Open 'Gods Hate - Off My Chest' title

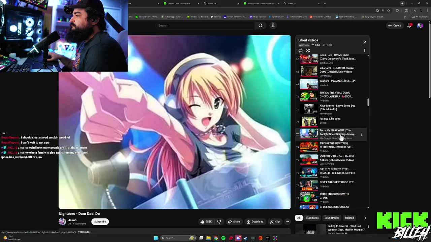338,57
